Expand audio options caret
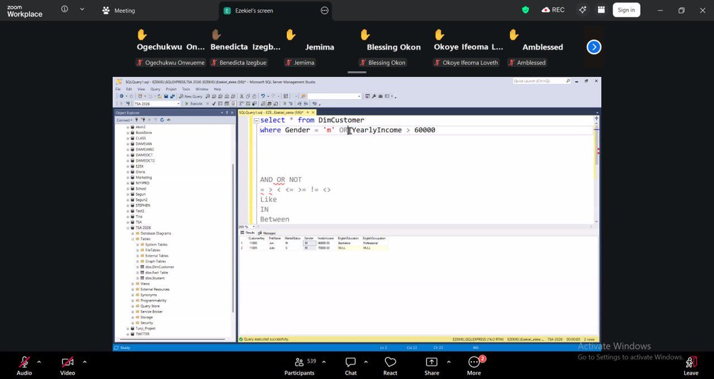Image resolution: width=714 pixels, height=379 pixels. (39, 361)
